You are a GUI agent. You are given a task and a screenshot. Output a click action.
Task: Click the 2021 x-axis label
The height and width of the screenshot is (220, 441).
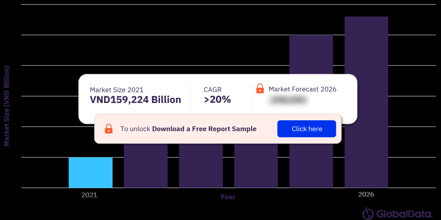click(x=89, y=195)
